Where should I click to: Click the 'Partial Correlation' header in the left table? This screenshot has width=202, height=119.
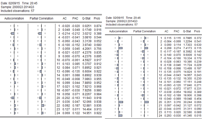pos(42,18)
